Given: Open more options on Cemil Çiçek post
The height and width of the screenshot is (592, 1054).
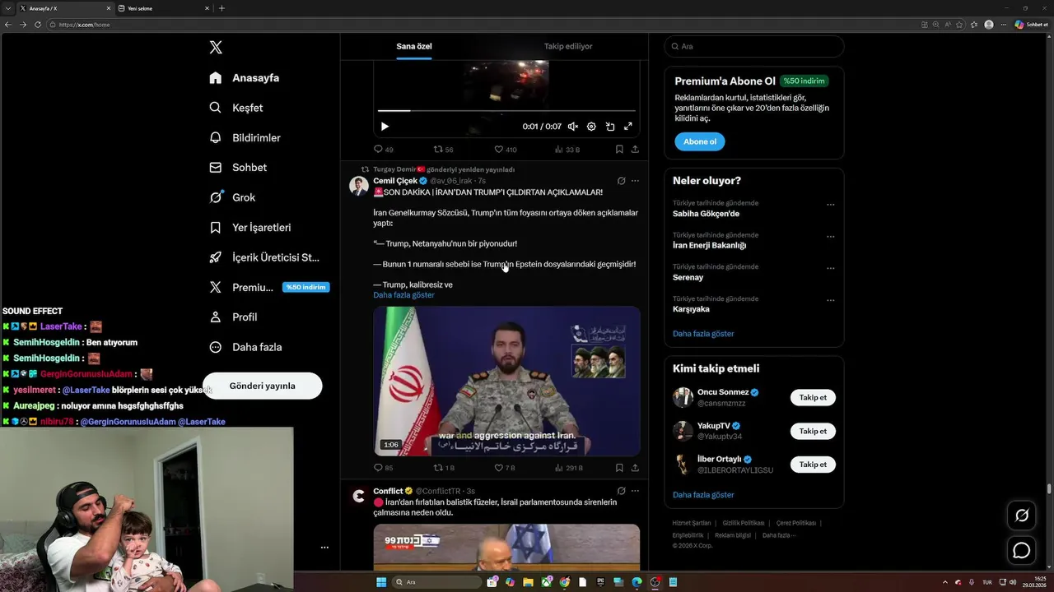Looking at the screenshot, I should pyautogui.click(x=635, y=181).
